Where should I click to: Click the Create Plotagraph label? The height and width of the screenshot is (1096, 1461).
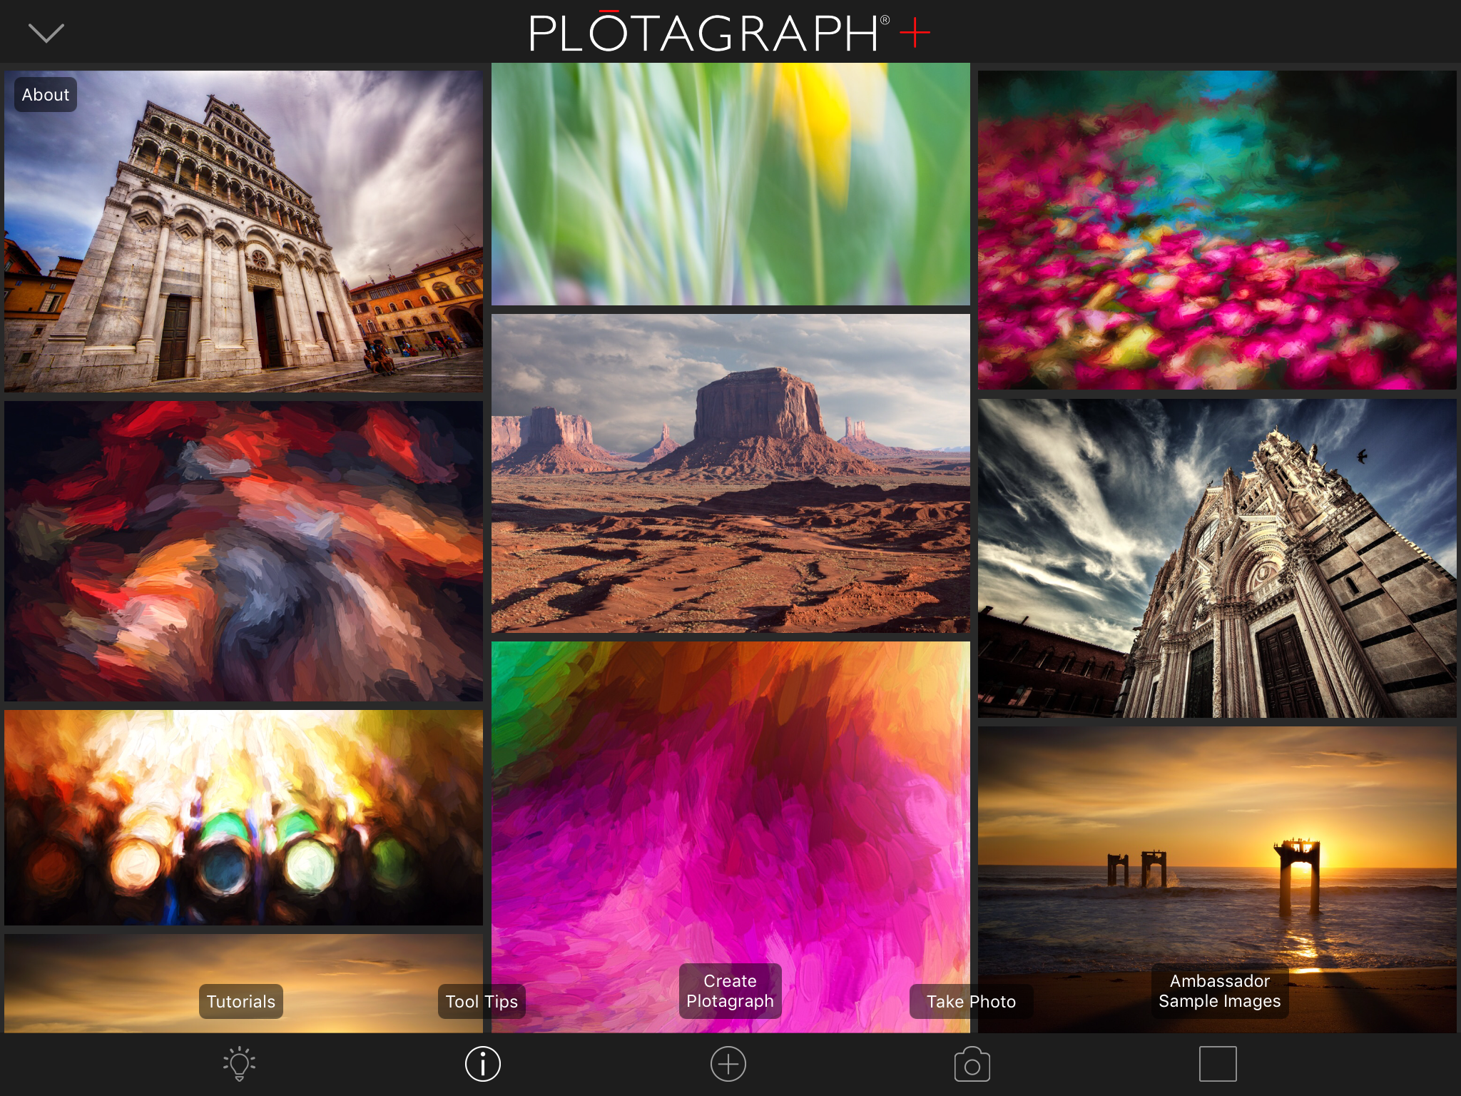coord(730,991)
